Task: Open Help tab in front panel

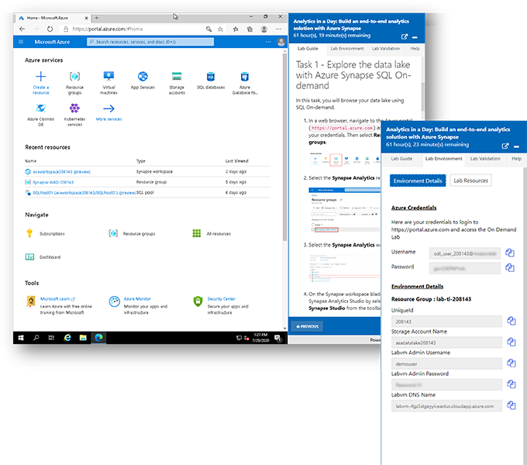Action: [x=516, y=159]
